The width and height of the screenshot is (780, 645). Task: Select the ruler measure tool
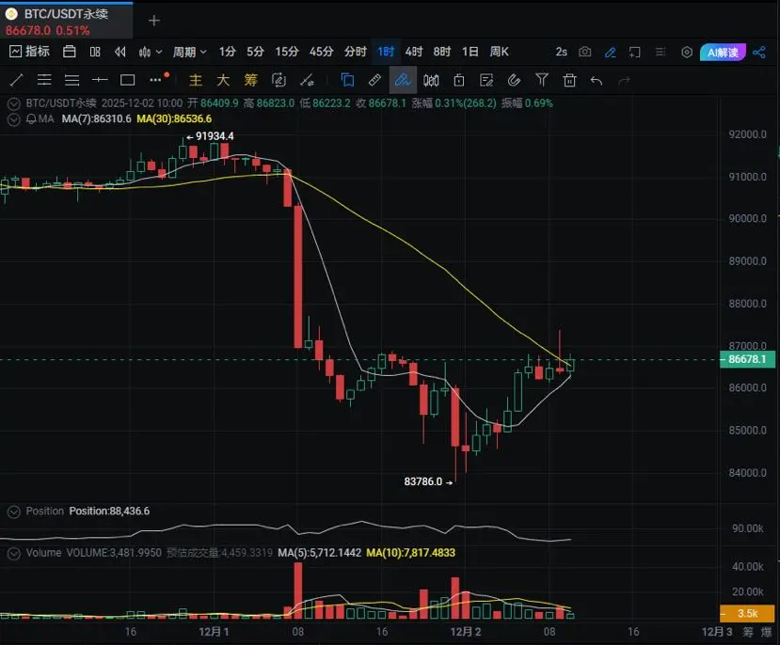tap(374, 80)
